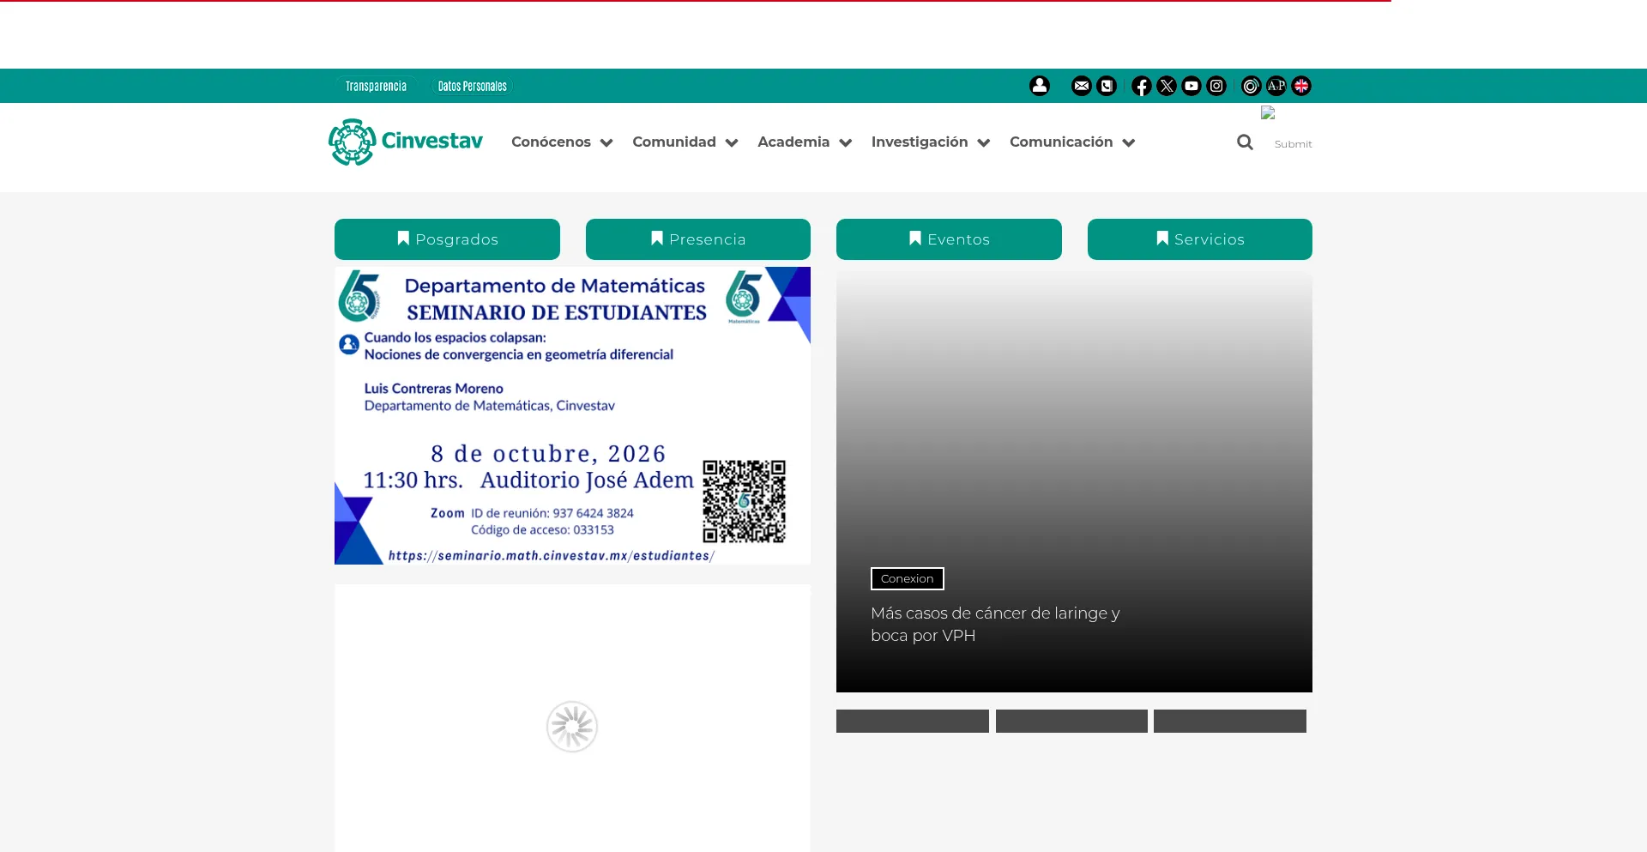Open the X (Twitter) icon
This screenshot has width=1647, height=852.
click(x=1167, y=86)
